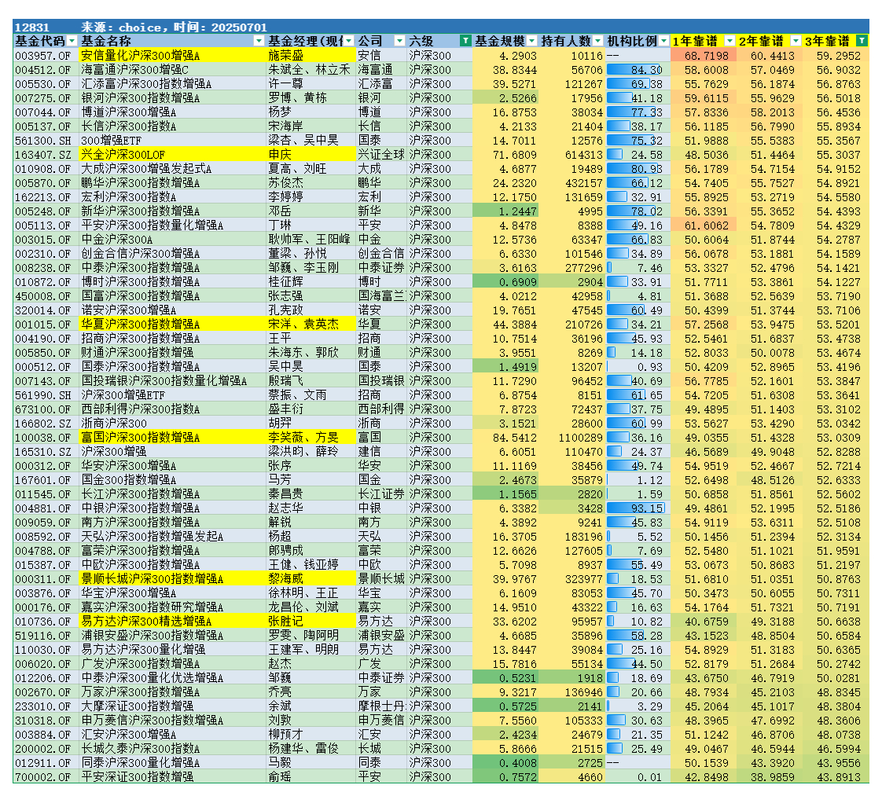Select company cell 西部利得

click(381, 409)
